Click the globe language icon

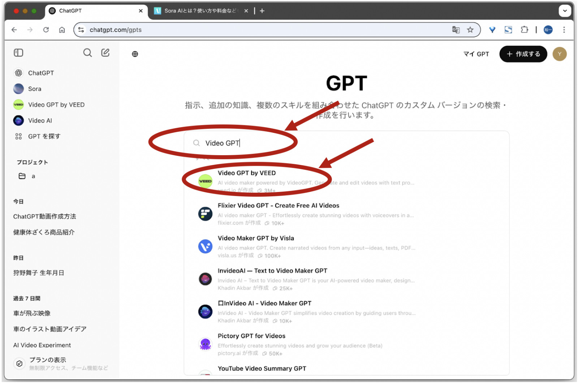click(x=135, y=54)
